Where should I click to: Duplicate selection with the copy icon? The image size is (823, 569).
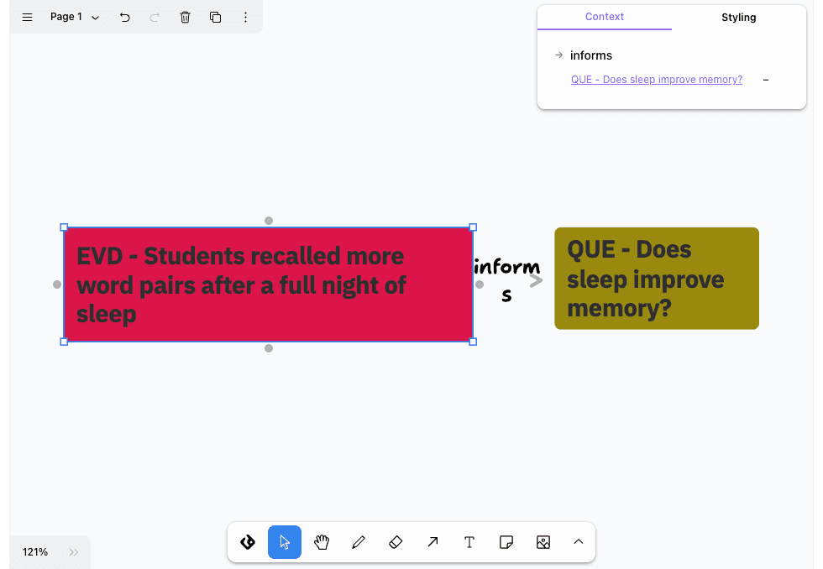pyautogui.click(x=215, y=18)
